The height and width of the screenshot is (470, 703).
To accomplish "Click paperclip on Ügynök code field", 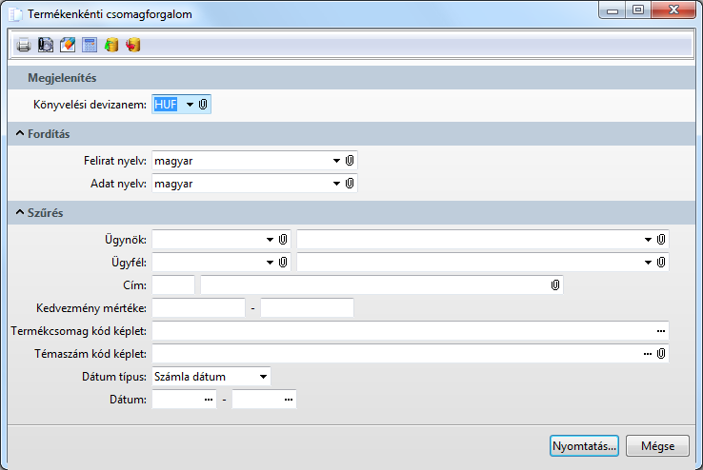I will (x=283, y=240).
